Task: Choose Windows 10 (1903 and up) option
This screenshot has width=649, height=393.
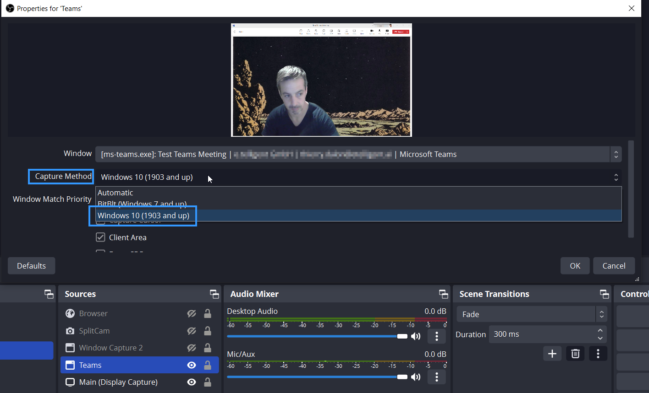Action: 358,215
